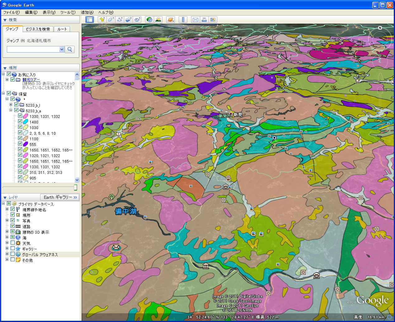Uncheck the 1480 layer checkbox
This screenshot has width=395, height=322.
(x=20, y=122)
